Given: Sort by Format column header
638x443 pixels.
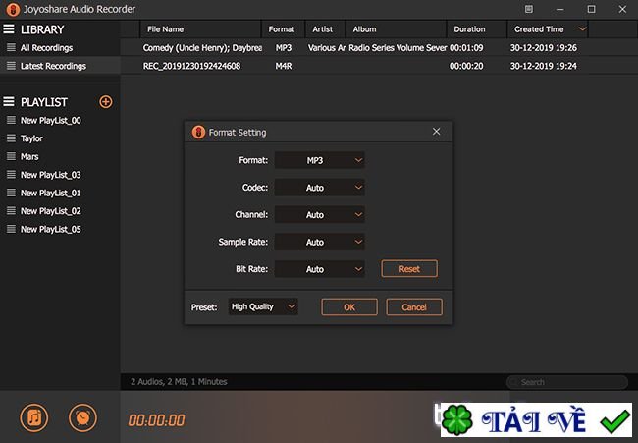Looking at the screenshot, I should point(283,28).
